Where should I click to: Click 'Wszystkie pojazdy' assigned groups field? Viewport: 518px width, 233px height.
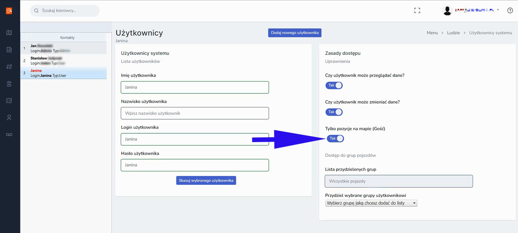point(399,181)
